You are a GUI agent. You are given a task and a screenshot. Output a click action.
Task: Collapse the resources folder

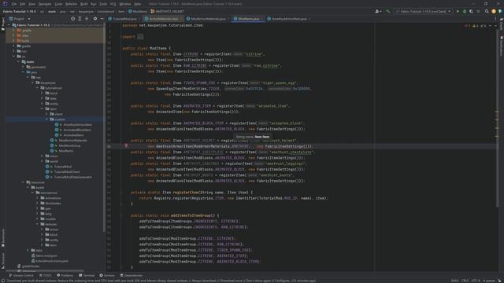[x=23, y=182]
